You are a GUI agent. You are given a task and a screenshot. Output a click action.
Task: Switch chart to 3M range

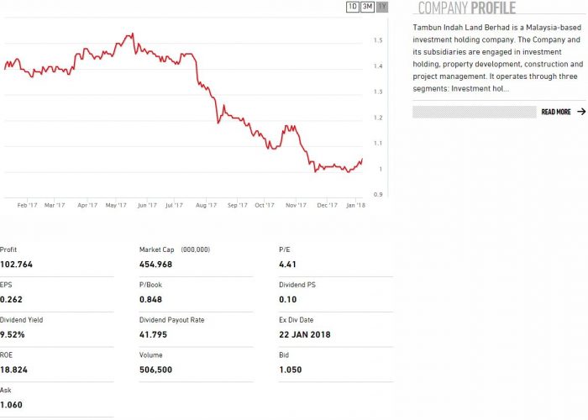[x=367, y=7]
